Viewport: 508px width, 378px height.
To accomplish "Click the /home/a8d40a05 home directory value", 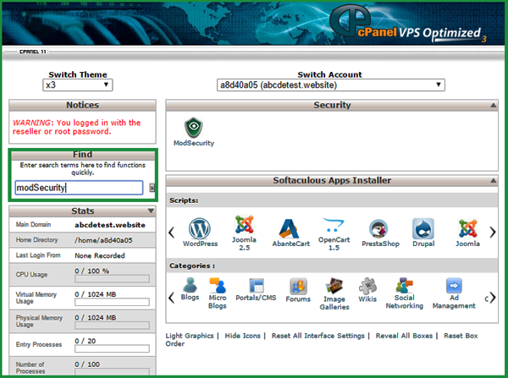I will point(103,240).
